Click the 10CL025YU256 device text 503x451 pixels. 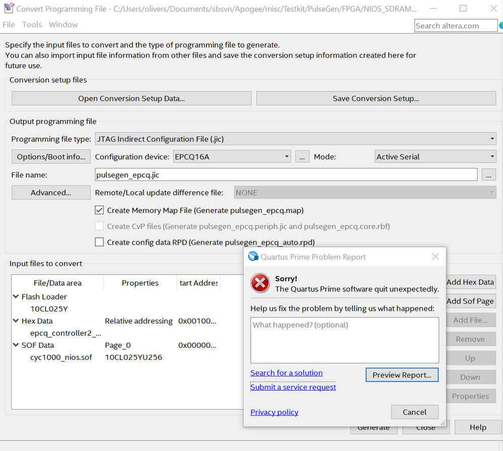[x=134, y=357]
